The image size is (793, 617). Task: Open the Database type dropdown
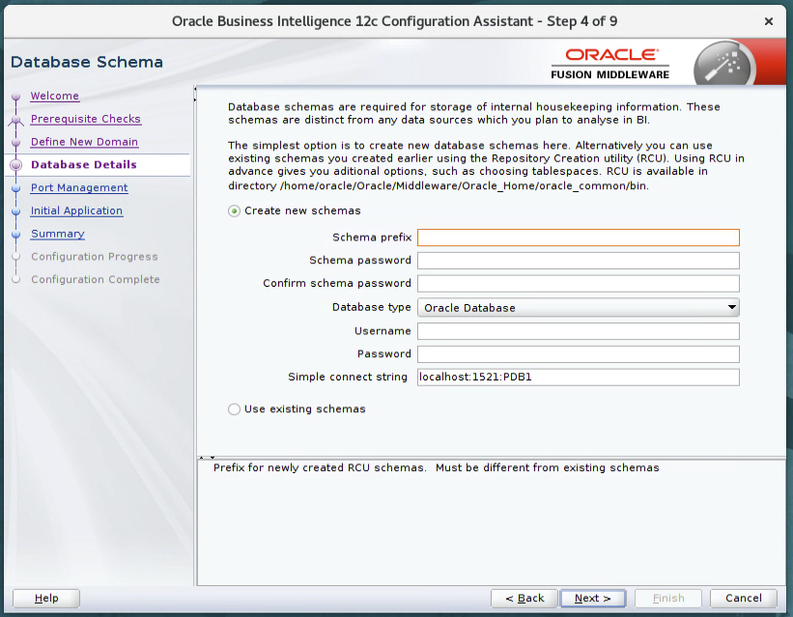click(x=578, y=307)
